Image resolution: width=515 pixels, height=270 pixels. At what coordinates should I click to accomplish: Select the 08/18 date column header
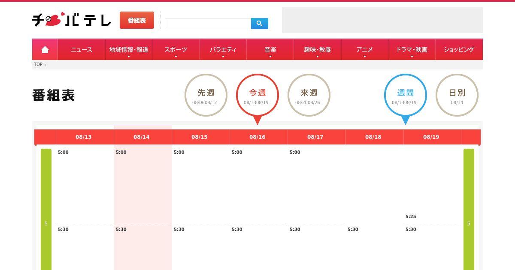tap(375, 137)
